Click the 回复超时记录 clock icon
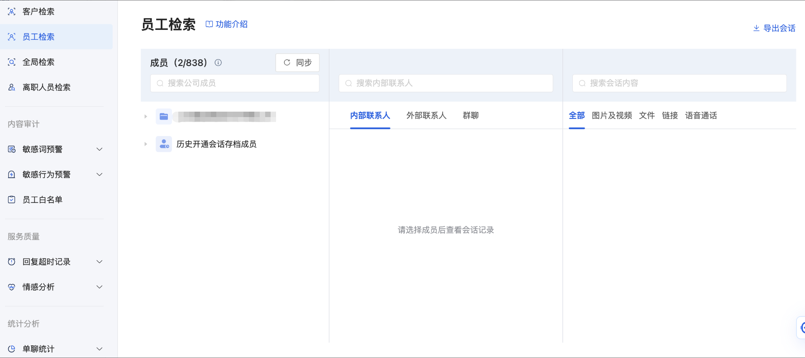805x358 pixels. [x=12, y=262]
